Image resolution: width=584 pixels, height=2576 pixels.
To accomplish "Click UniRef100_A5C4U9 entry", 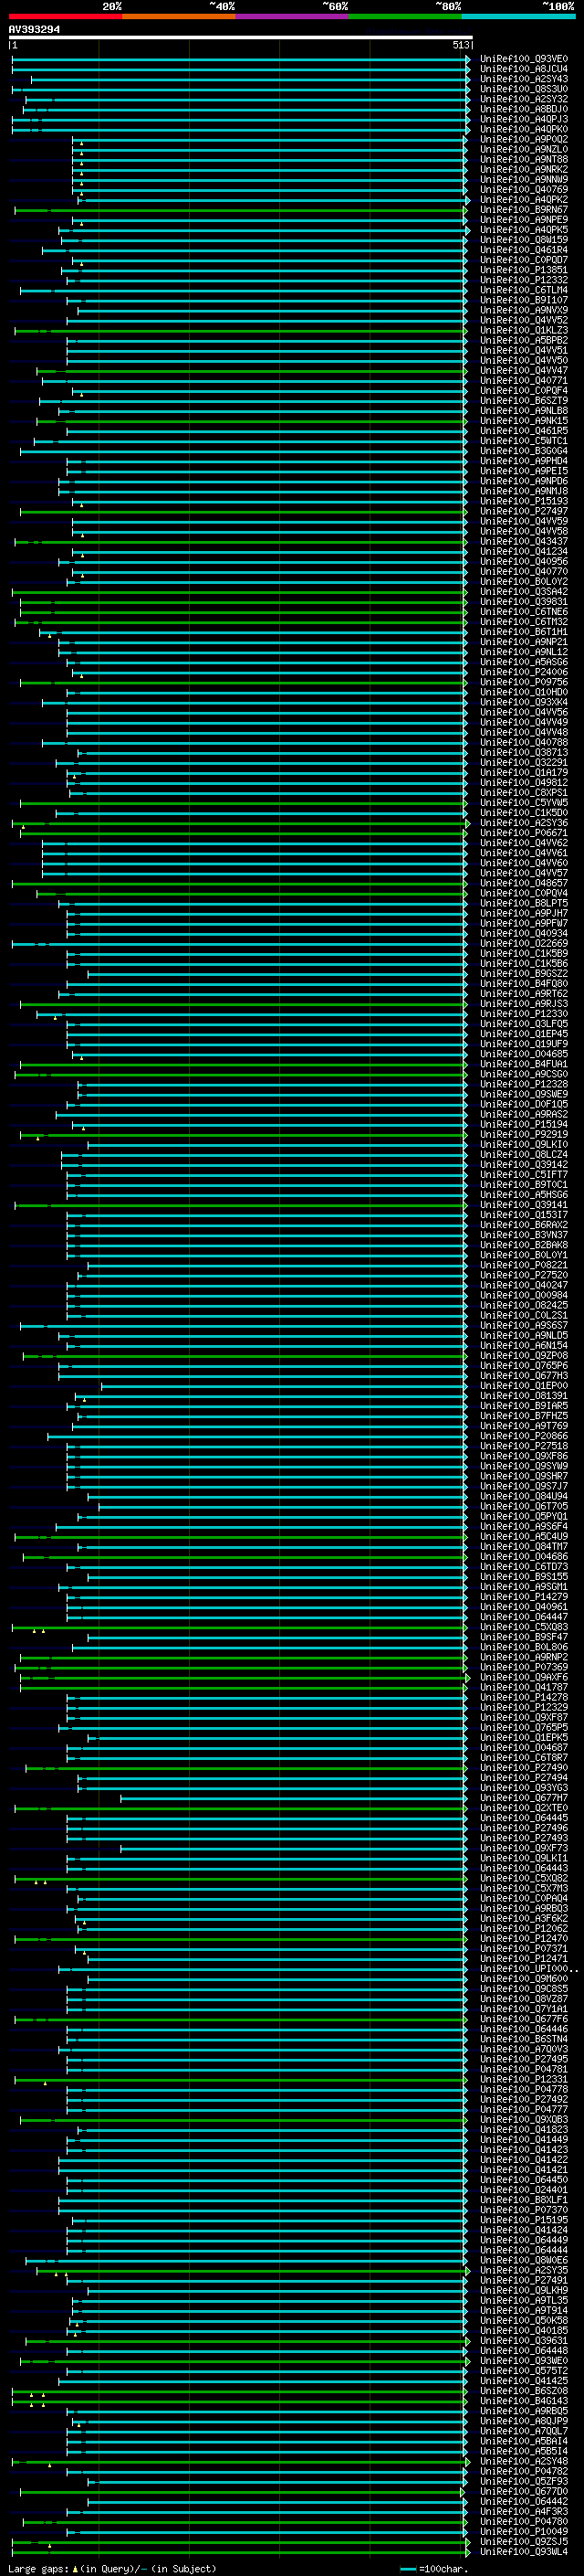I will click(524, 1536).
